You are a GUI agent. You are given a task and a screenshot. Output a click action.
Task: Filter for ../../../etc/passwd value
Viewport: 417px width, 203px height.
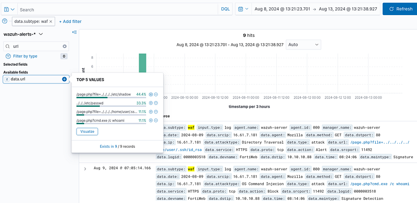[x=151, y=103]
